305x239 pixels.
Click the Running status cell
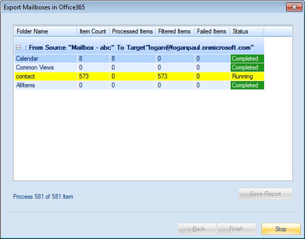coord(247,76)
